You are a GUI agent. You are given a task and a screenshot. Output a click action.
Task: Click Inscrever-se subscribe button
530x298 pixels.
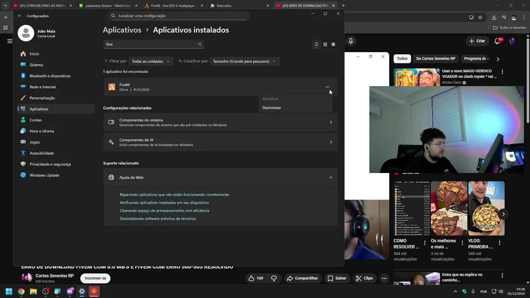[95, 278]
